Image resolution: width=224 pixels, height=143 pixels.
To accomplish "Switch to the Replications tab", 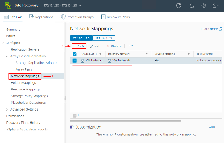I will (x=41, y=17).
